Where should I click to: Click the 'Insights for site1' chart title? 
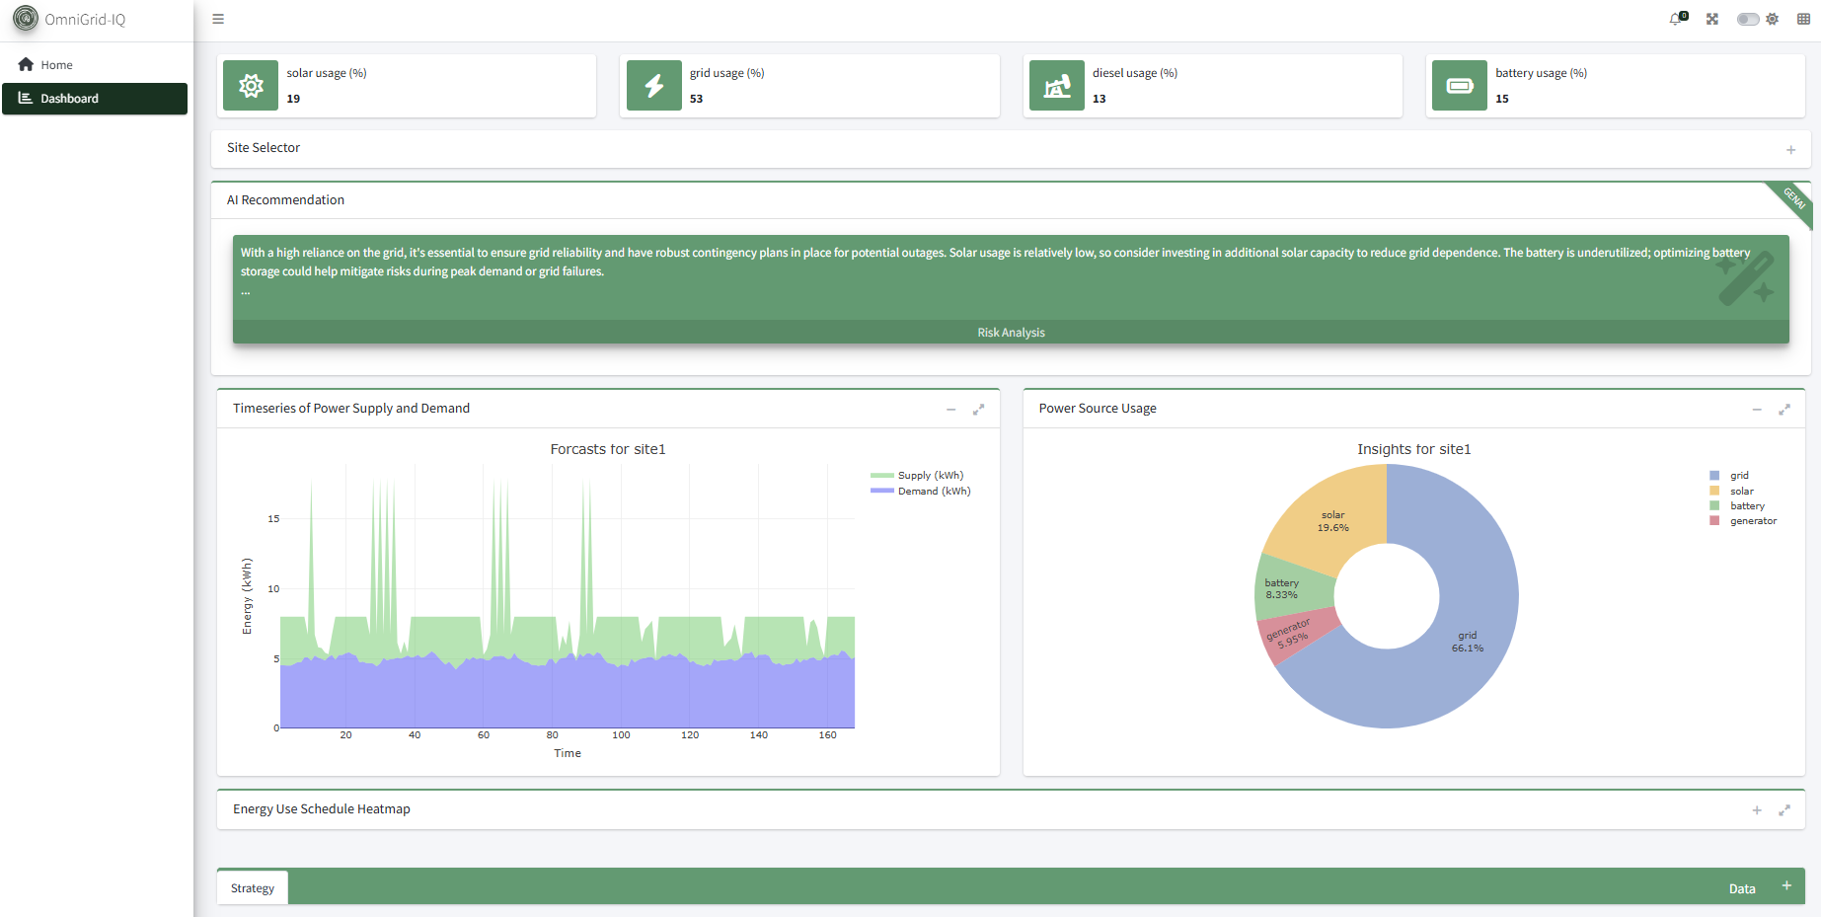tap(1413, 449)
